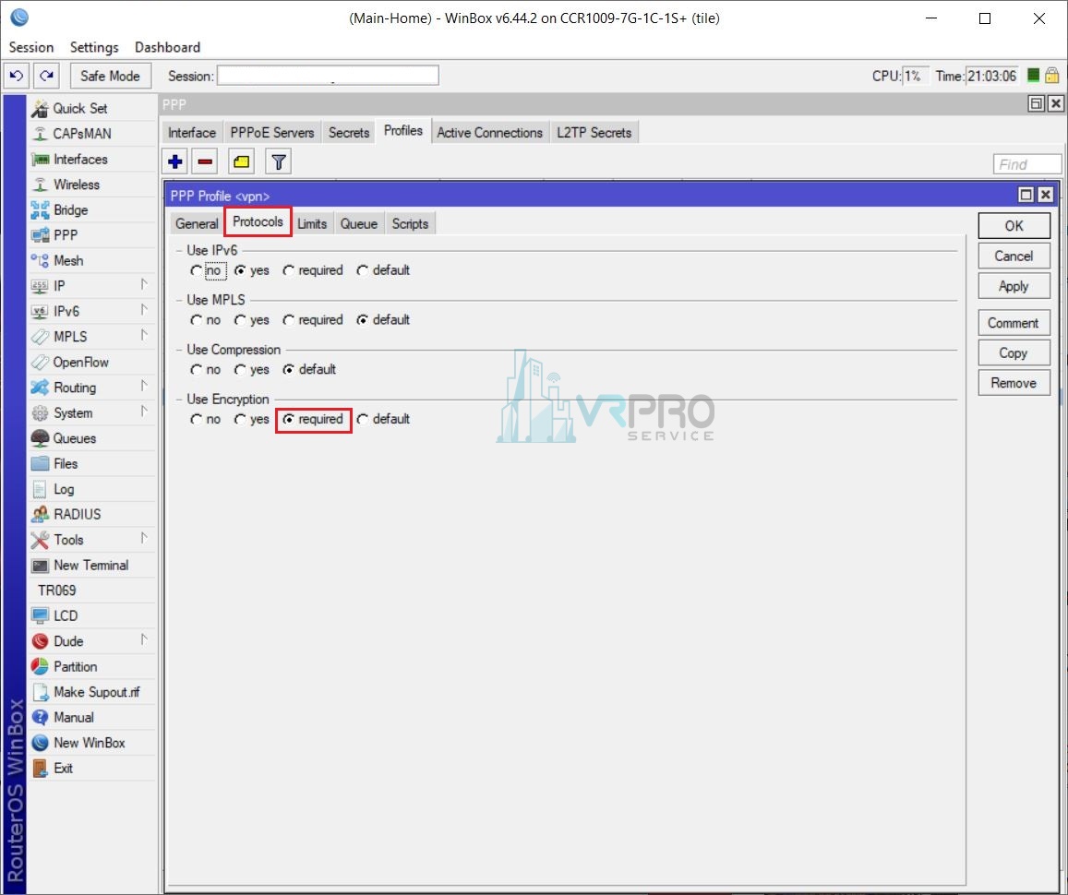Viewport: 1068px width, 895px height.
Task: Click the Remove button in the dialog
Action: (x=1014, y=383)
